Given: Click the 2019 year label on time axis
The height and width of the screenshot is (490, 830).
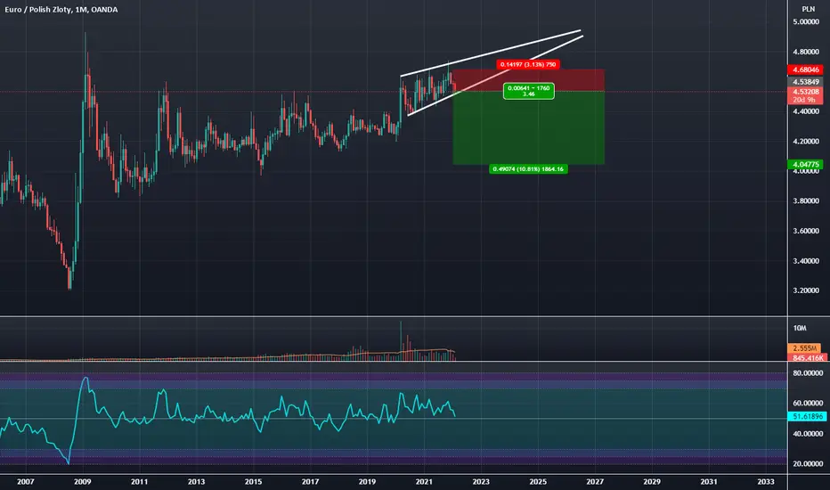Looking at the screenshot, I should pos(367,481).
